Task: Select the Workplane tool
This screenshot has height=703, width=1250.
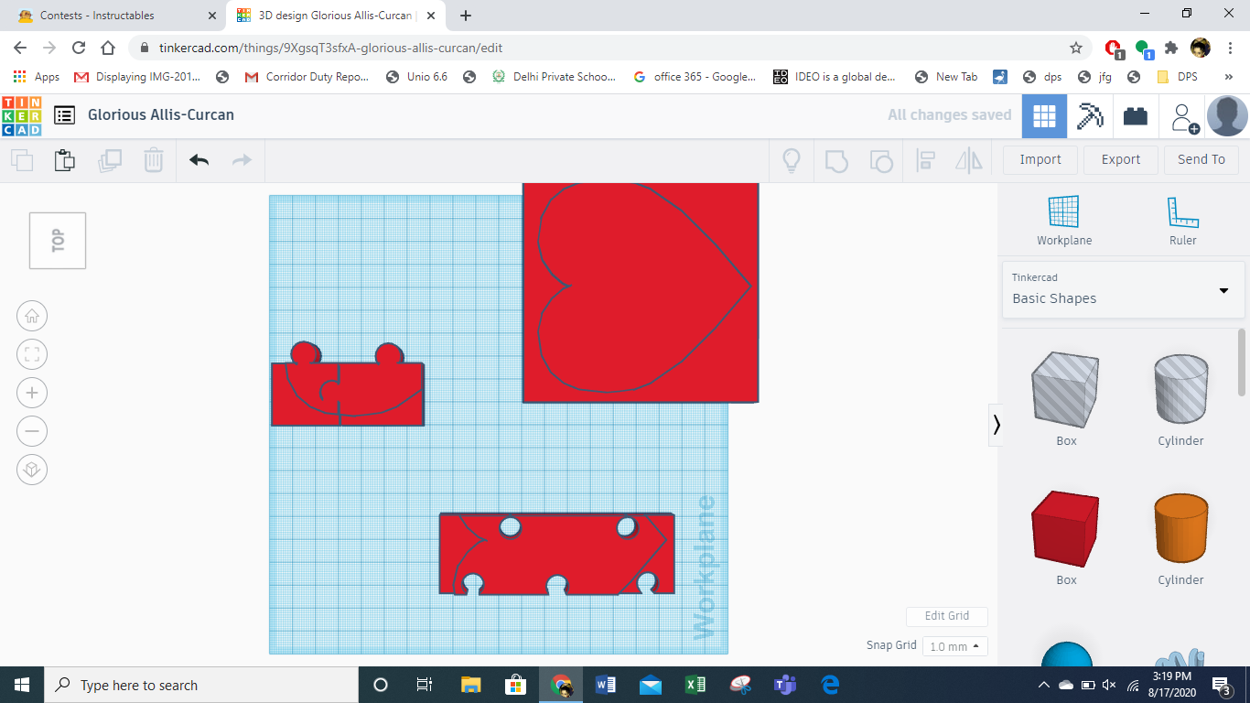Action: pos(1064,221)
